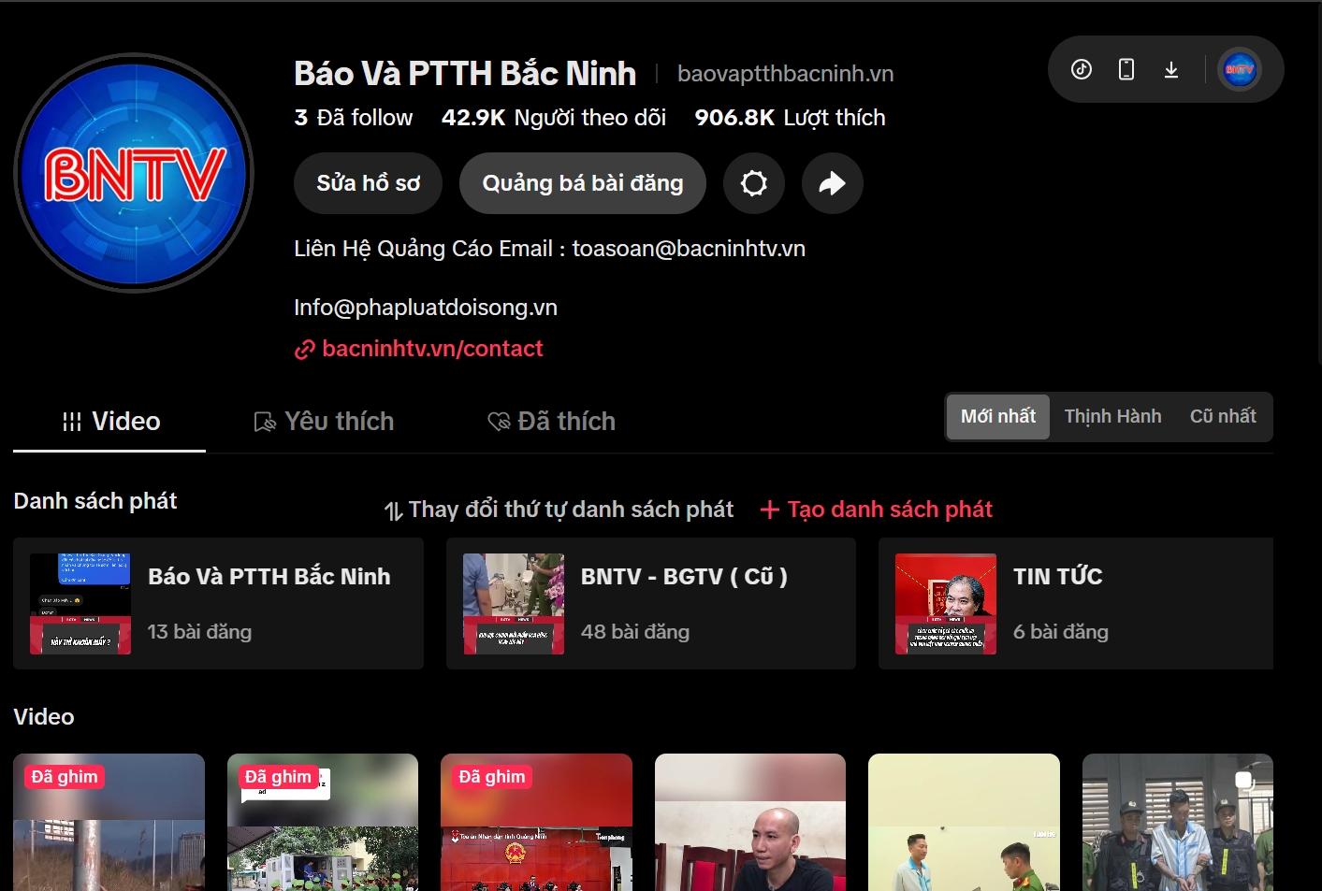Click thumbnail of 13 bài đăng playlist
Image resolution: width=1322 pixels, height=891 pixels.
click(80, 604)
